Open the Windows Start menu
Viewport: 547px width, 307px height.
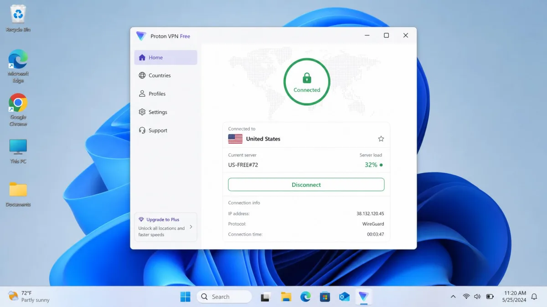[186, 297]
